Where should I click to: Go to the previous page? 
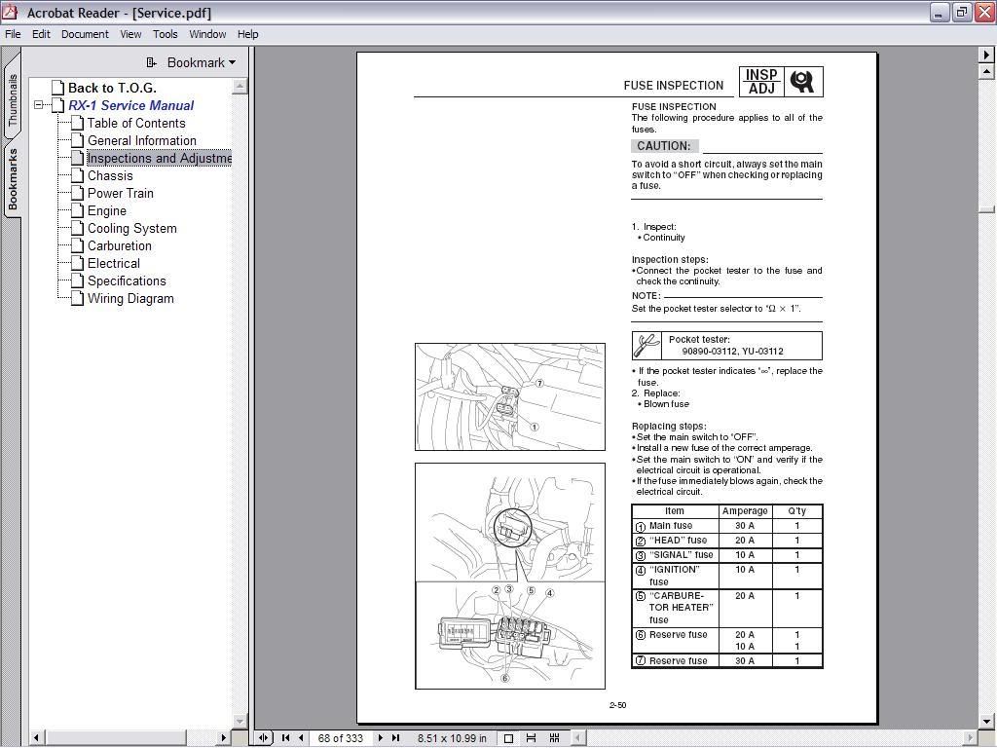tap(301, 738)
